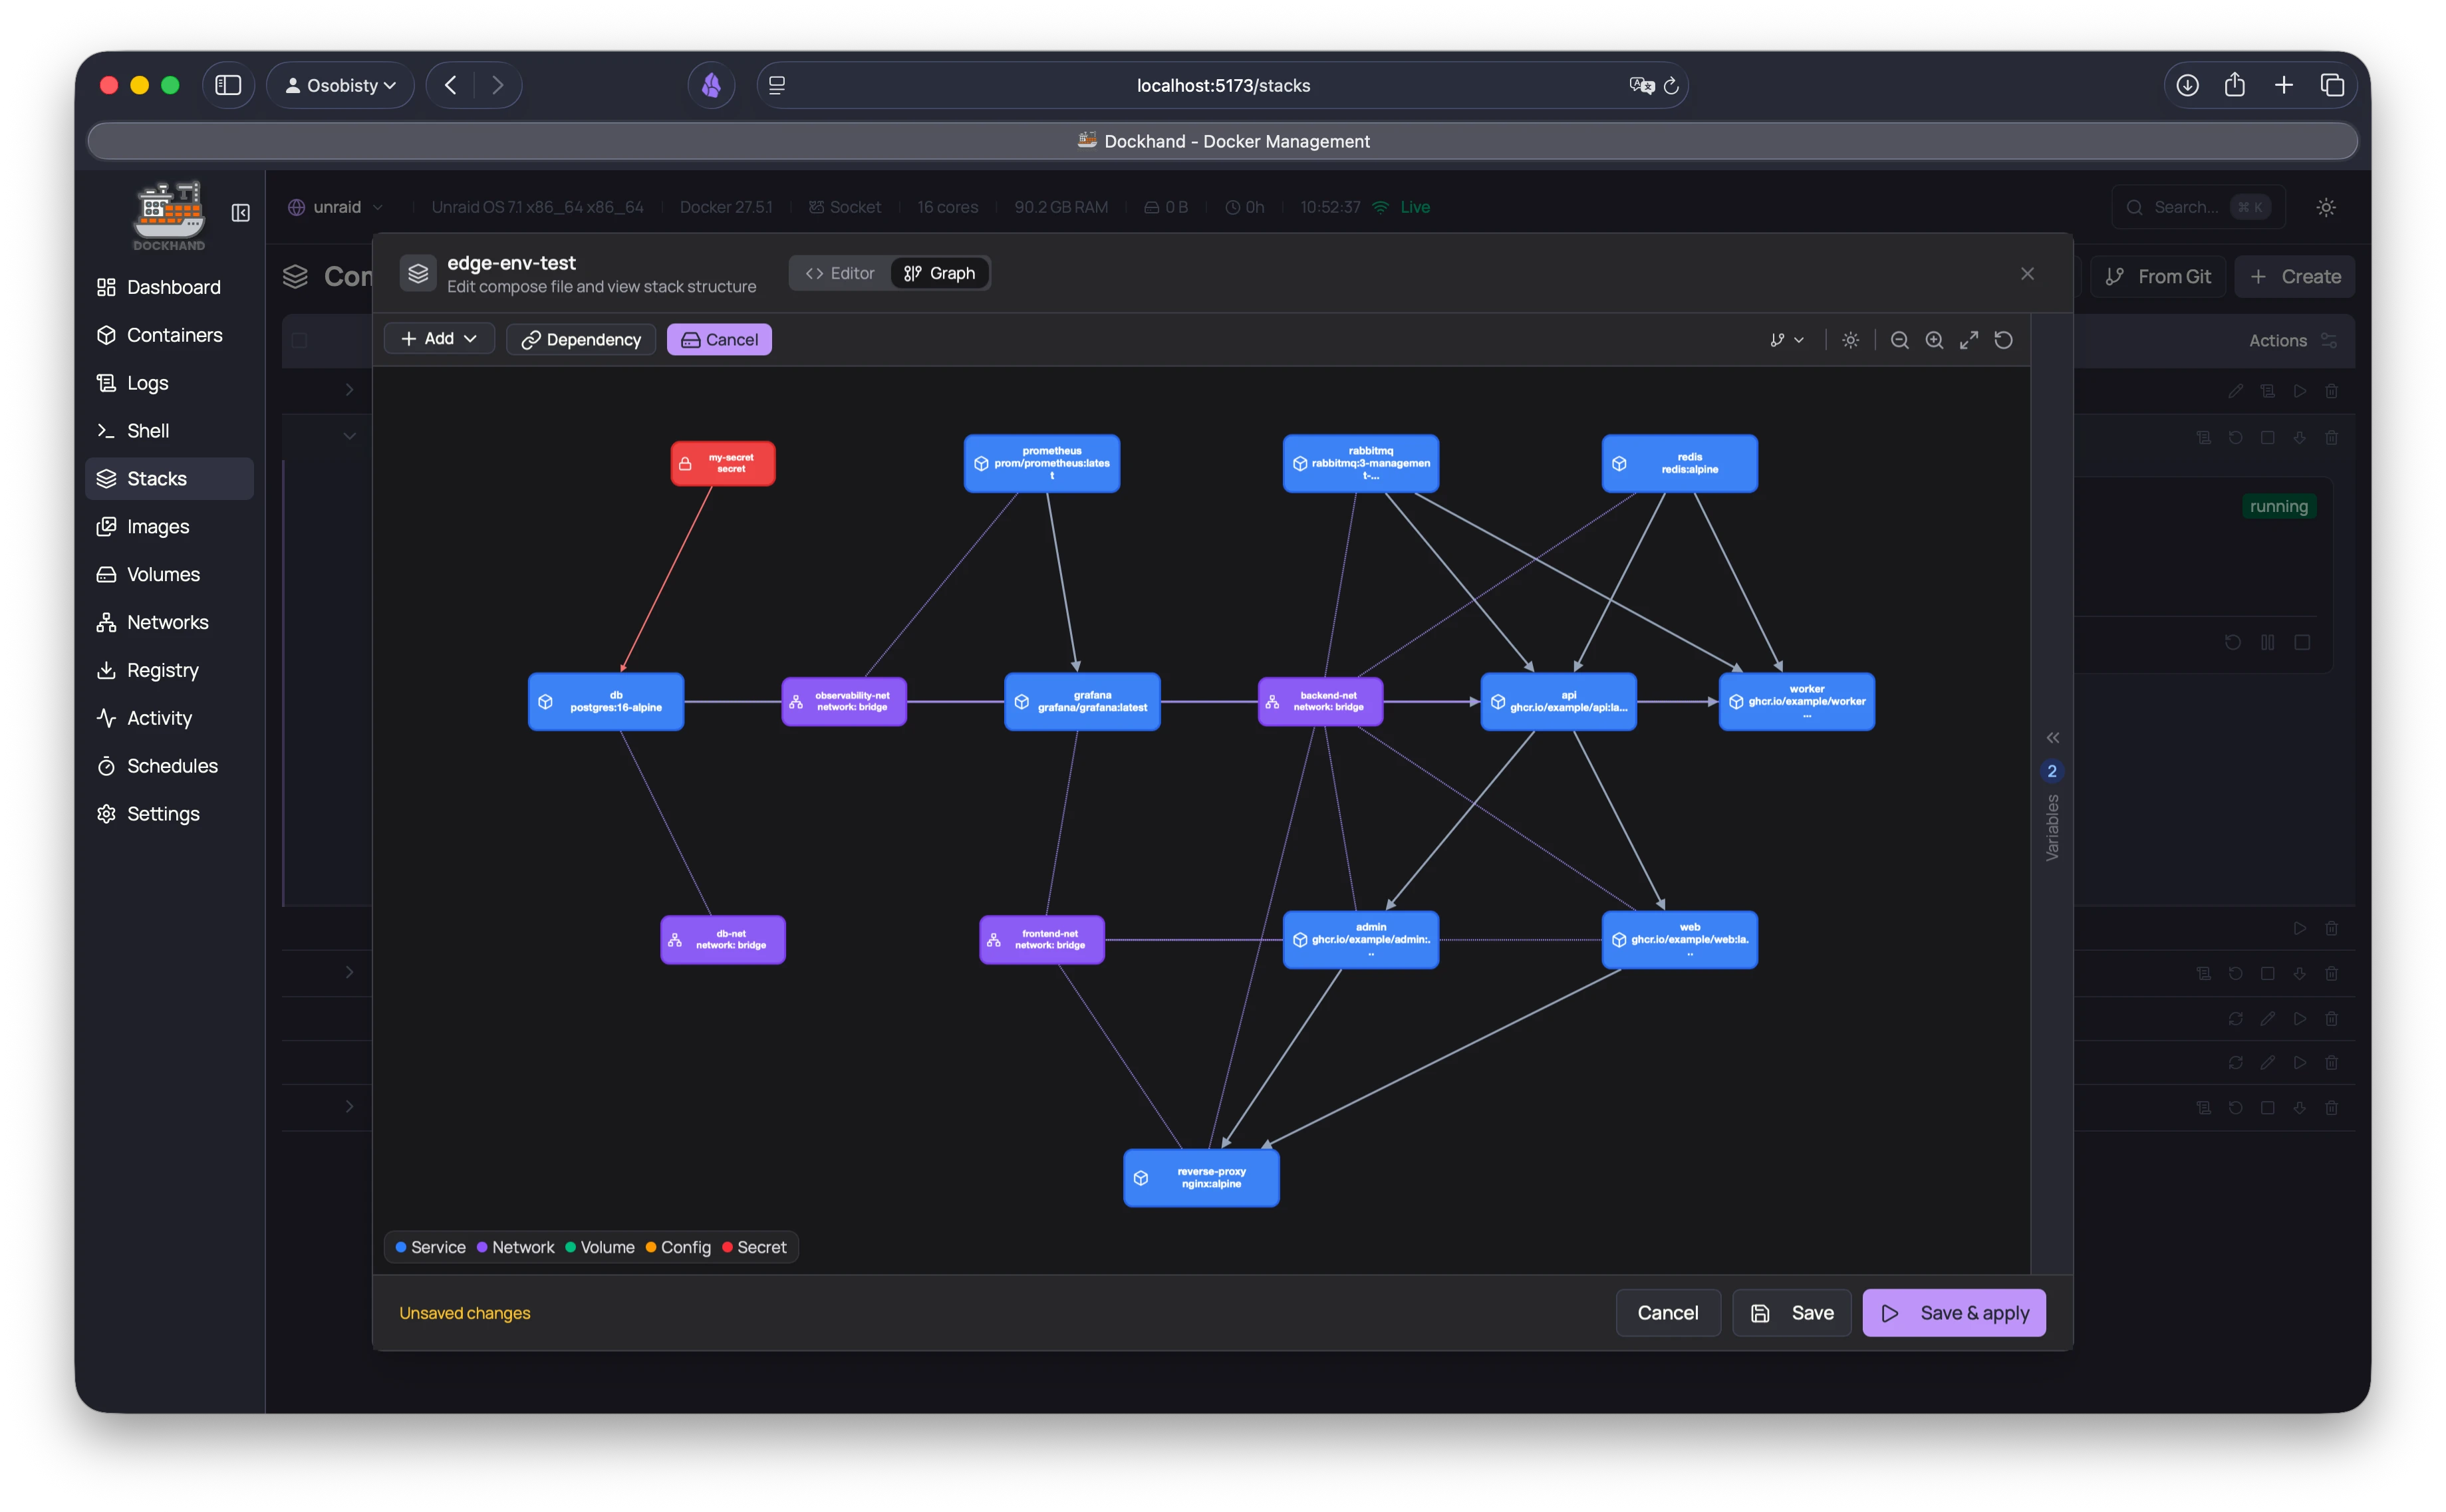Toggle the app theme sun icon in header
Image resolution: width=2446 pixels, height=1512 pixels.
pyautogui.click(x=2326, y=207)
